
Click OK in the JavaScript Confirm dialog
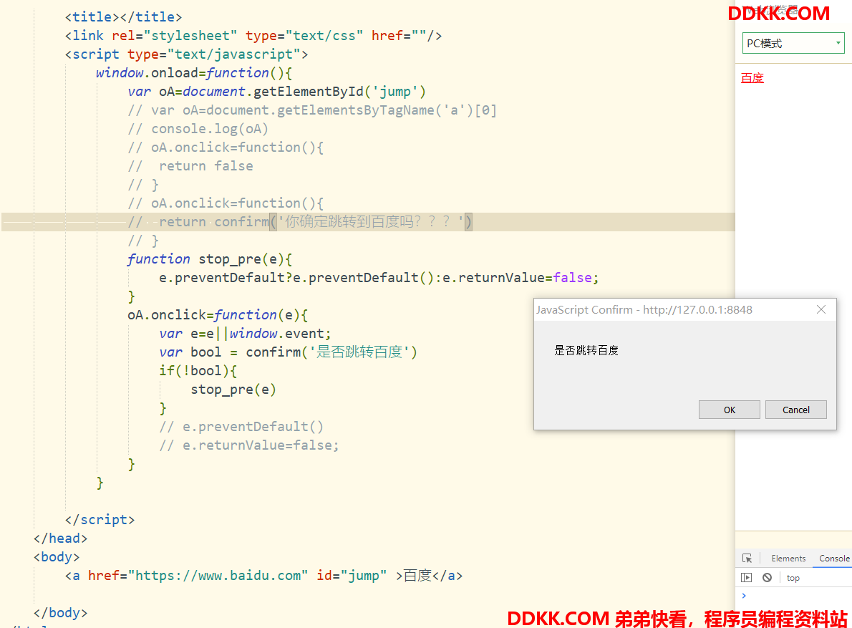click(x=729, y=410)
